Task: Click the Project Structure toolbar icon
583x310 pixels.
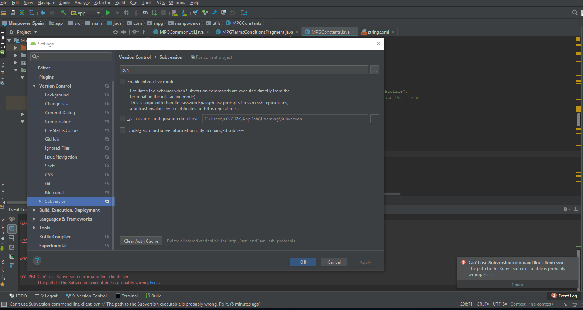Action: [x=244, y=13]
